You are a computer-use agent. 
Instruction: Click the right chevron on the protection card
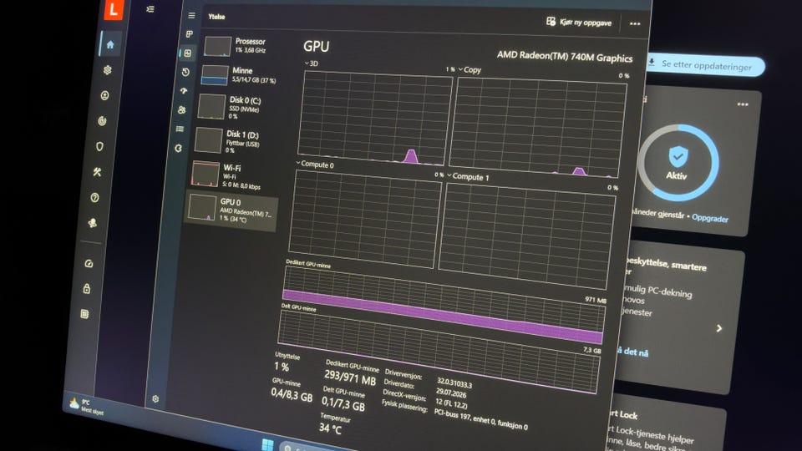(x=719, y=328)
